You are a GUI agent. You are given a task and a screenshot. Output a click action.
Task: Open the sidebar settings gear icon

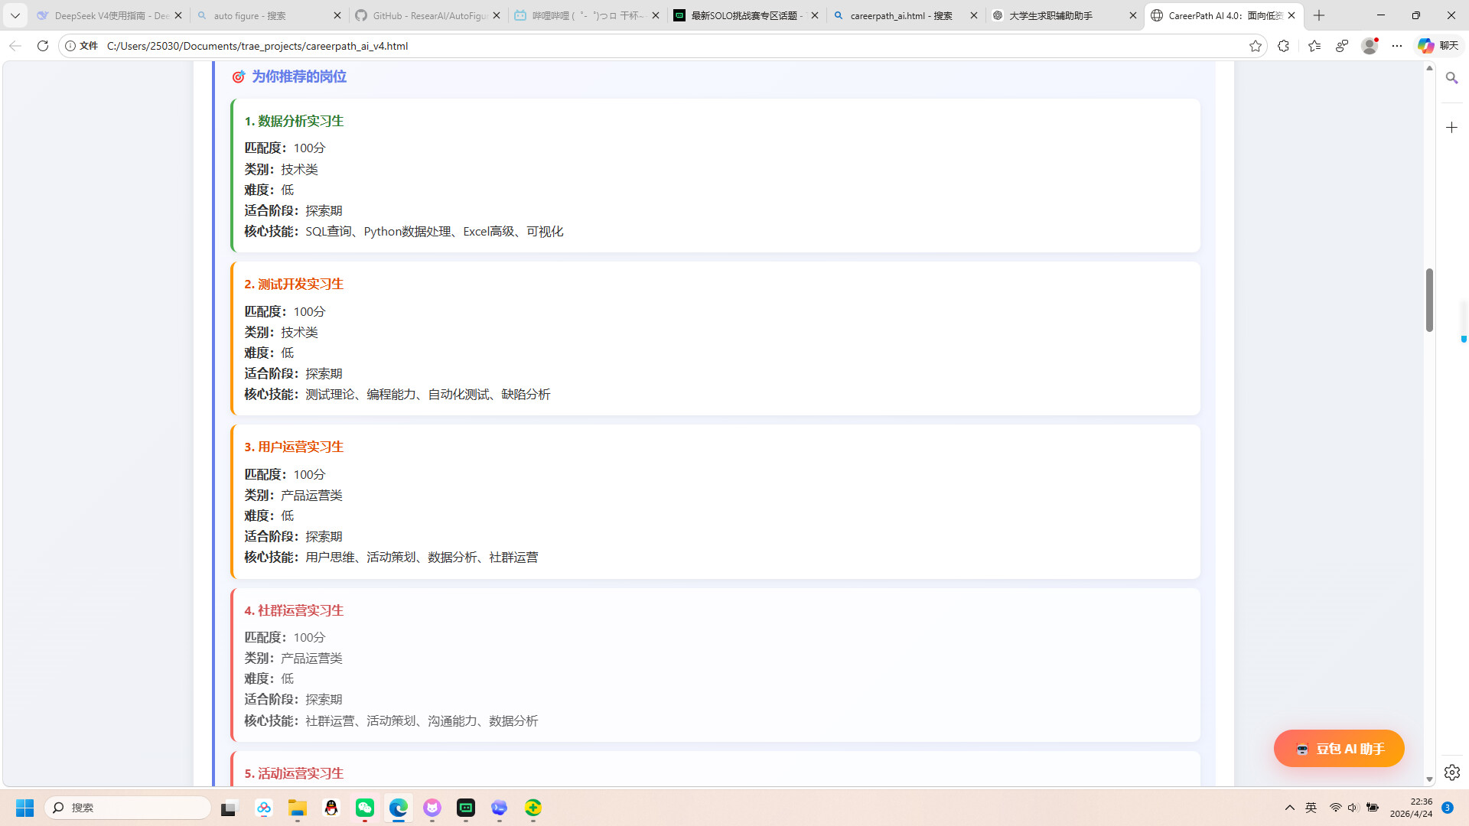point(1451,772)
